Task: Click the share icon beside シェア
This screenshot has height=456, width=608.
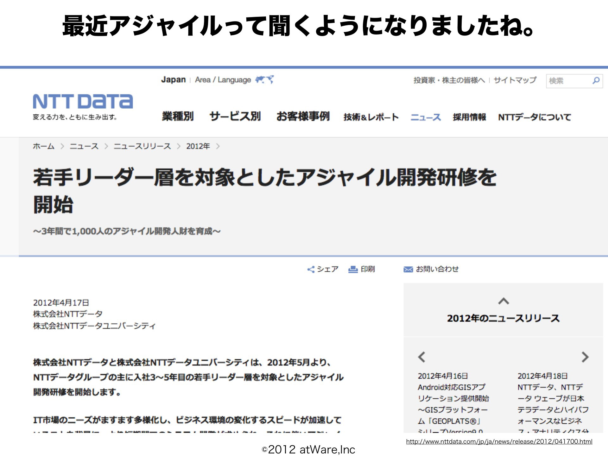Action: (x=311, y=269)
